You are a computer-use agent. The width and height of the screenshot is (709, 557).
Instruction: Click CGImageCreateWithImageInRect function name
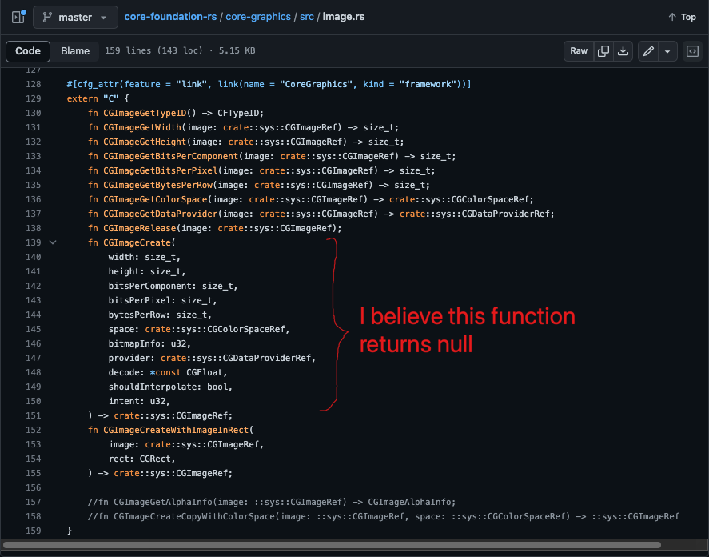click(x=176, y=431)
